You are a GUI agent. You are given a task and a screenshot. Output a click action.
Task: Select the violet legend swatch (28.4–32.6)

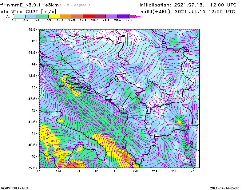[123, 16]
